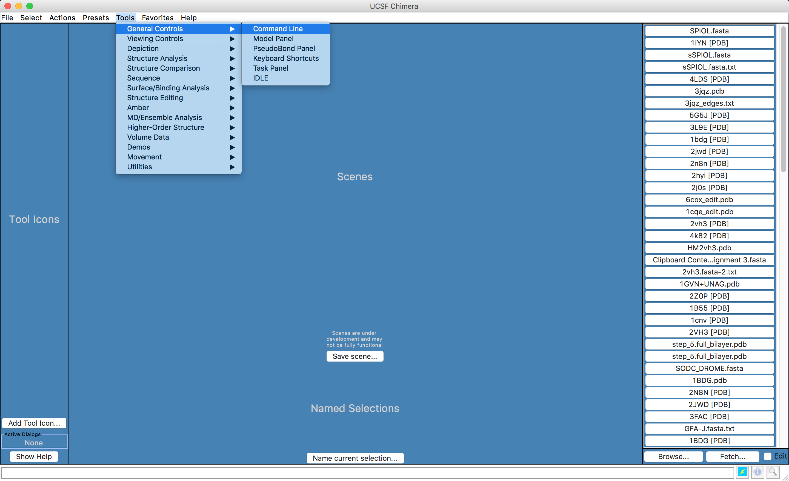Choose Task Panel from submenu
789x481 pixels.
[x=286, y=68]
